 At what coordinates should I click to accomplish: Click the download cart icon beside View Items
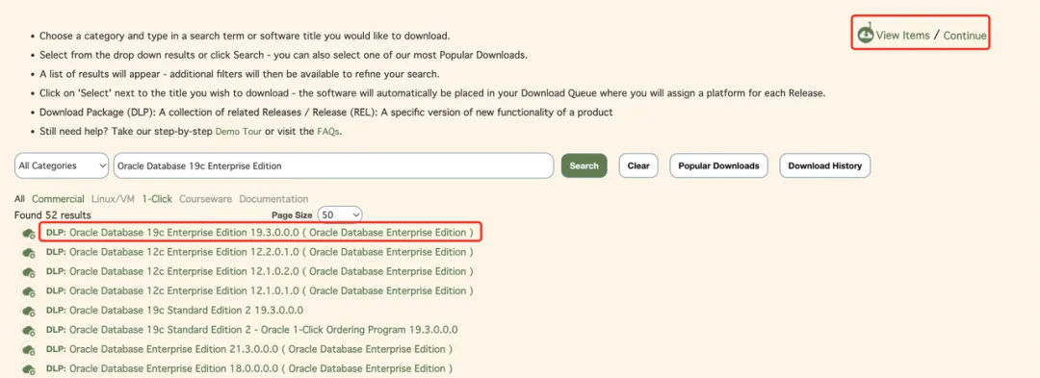click(x=865, y=34)
